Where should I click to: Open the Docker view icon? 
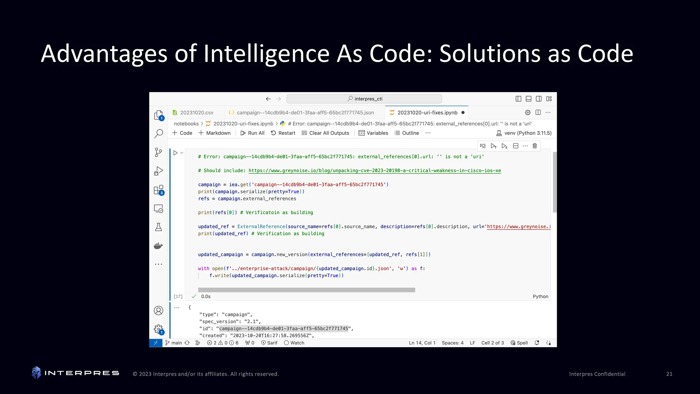coord(159,246)
